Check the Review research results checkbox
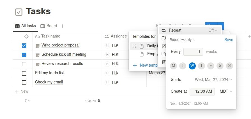 coord(24,64)
